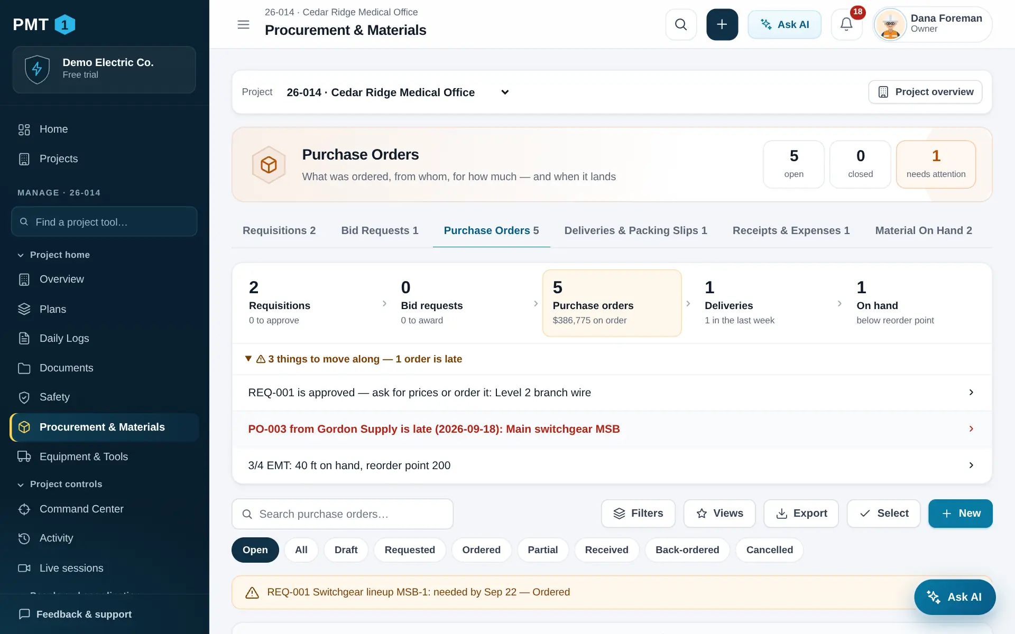1015x634 pixels.
Task: Select the All status filter chip
Action: click(x=301, y=550)
